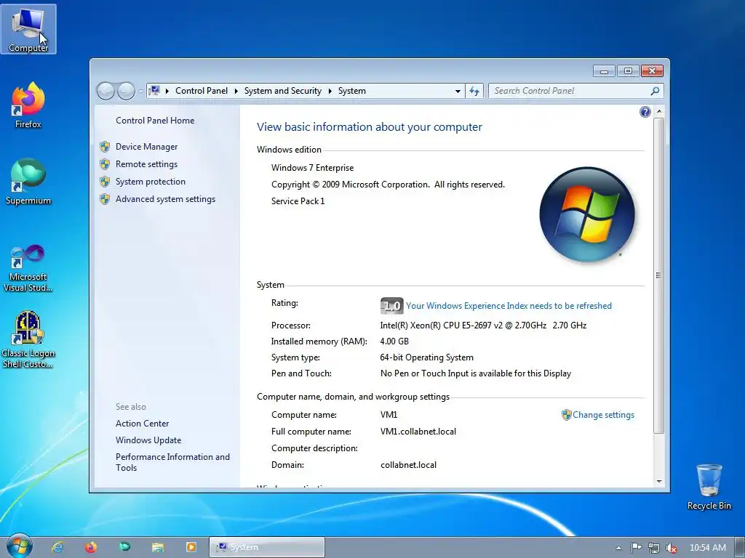Image resolution: width=745 pixels, height=558 pixels.
Task: Open Supermium from the taskbar
Action: pos(124,547)
